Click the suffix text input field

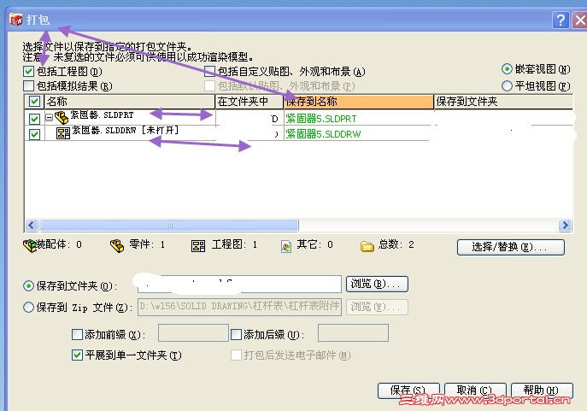(353, 333)
